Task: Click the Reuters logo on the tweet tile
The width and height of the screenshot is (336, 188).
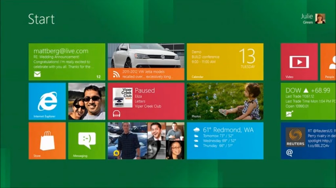Action: [296, 137]
